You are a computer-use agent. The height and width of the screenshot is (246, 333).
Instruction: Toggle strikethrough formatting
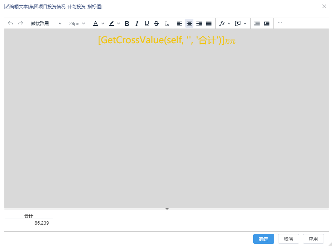(x=156, y=24)
